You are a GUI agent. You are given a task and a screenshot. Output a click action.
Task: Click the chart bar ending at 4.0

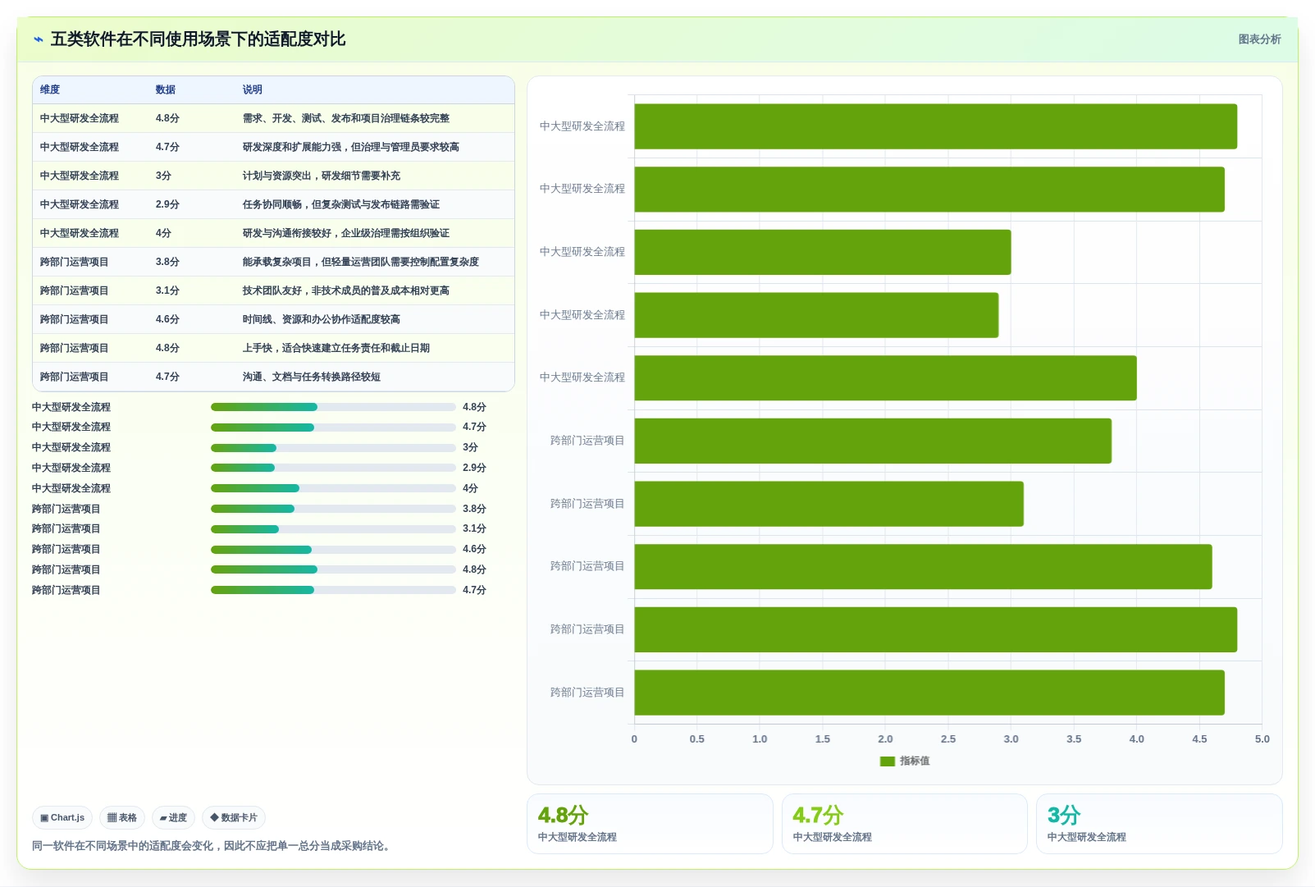(x=885, y=378)
